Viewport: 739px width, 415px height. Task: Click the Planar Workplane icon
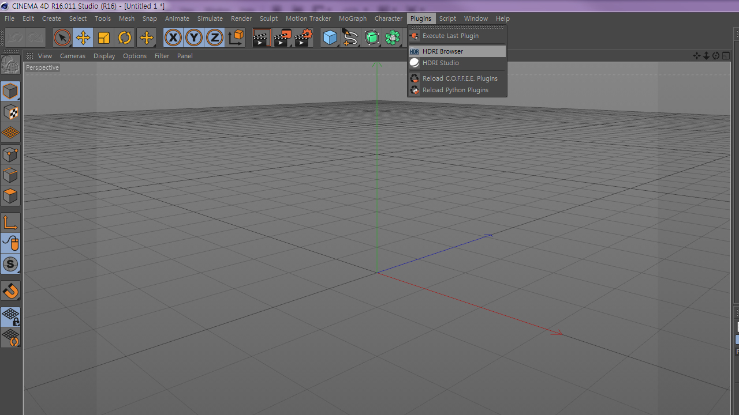[x=10, y=338]
